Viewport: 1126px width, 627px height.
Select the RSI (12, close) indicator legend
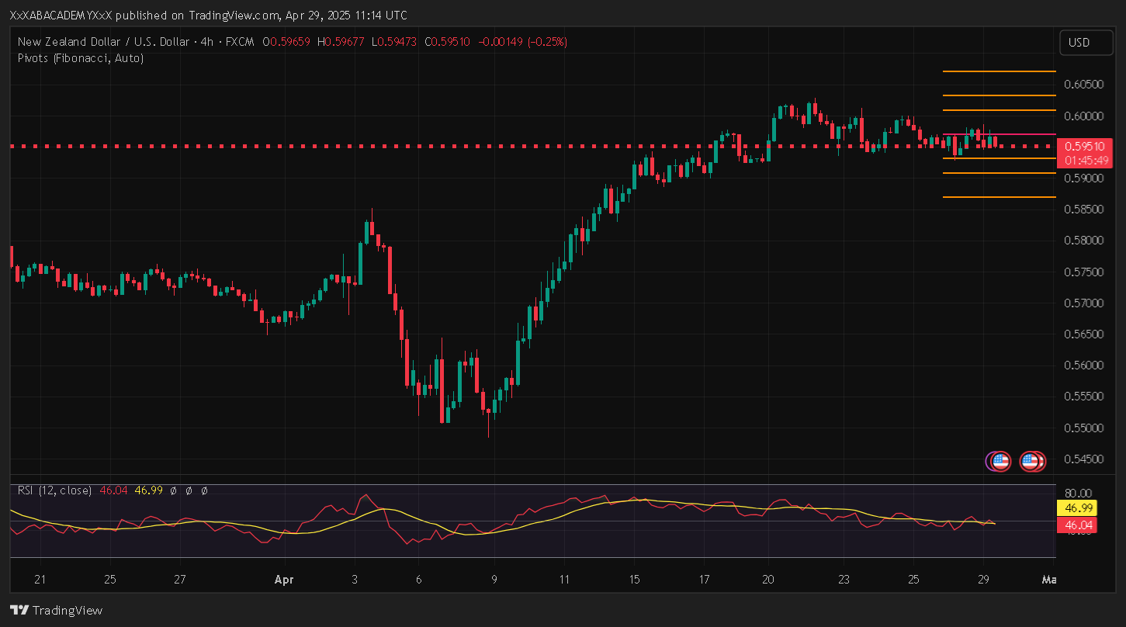coord(54,490)
